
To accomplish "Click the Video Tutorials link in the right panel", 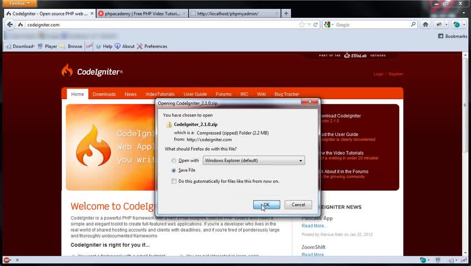I will click(x=342, y=153).
